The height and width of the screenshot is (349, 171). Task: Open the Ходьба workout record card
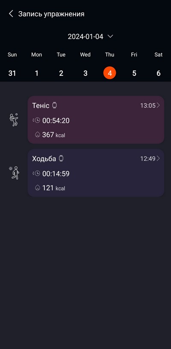click(96, 173)
